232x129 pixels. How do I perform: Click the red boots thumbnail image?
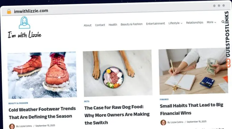click(x=43, y=75)
